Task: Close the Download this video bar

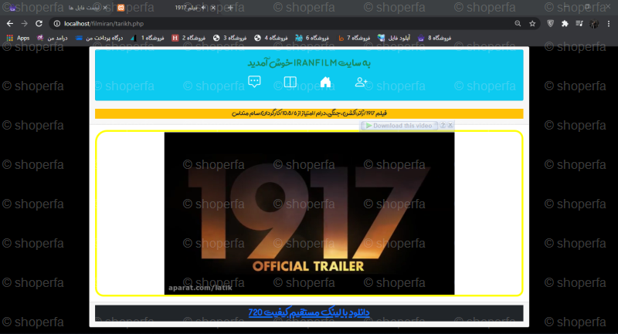Action: [x=450, y=125]
